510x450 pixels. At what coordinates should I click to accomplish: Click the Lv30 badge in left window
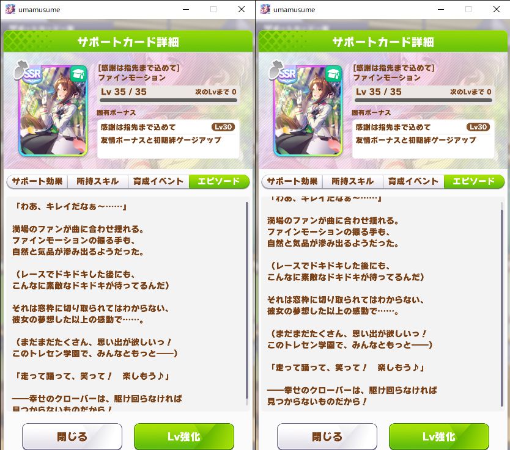(x=223, y=127)
